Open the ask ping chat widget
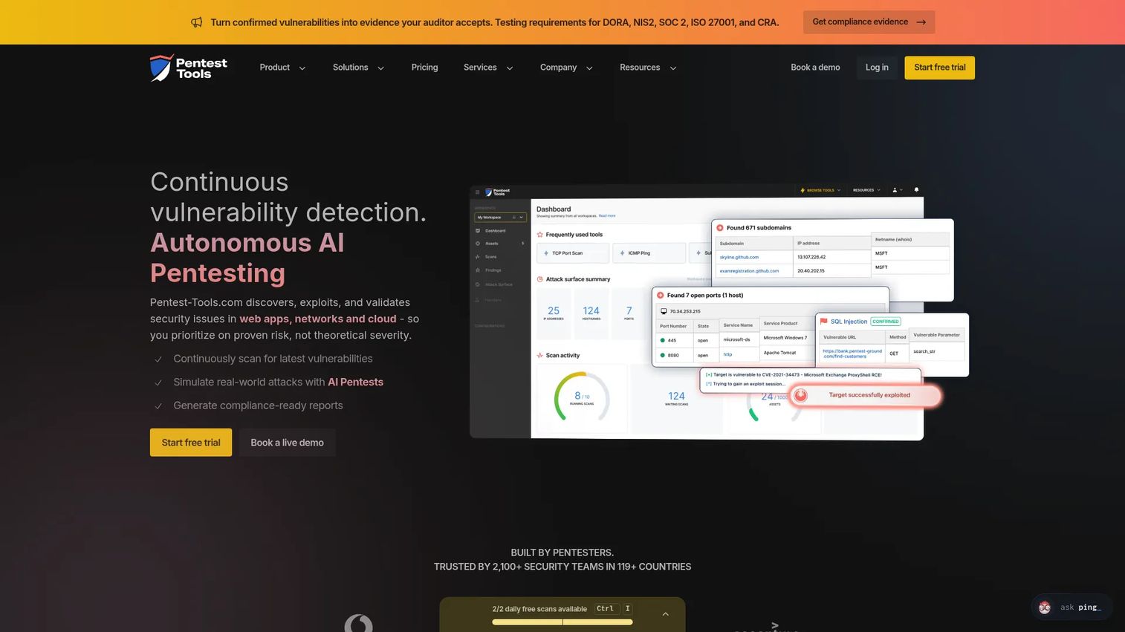The image size is (1125, 632). point(1071,607)
